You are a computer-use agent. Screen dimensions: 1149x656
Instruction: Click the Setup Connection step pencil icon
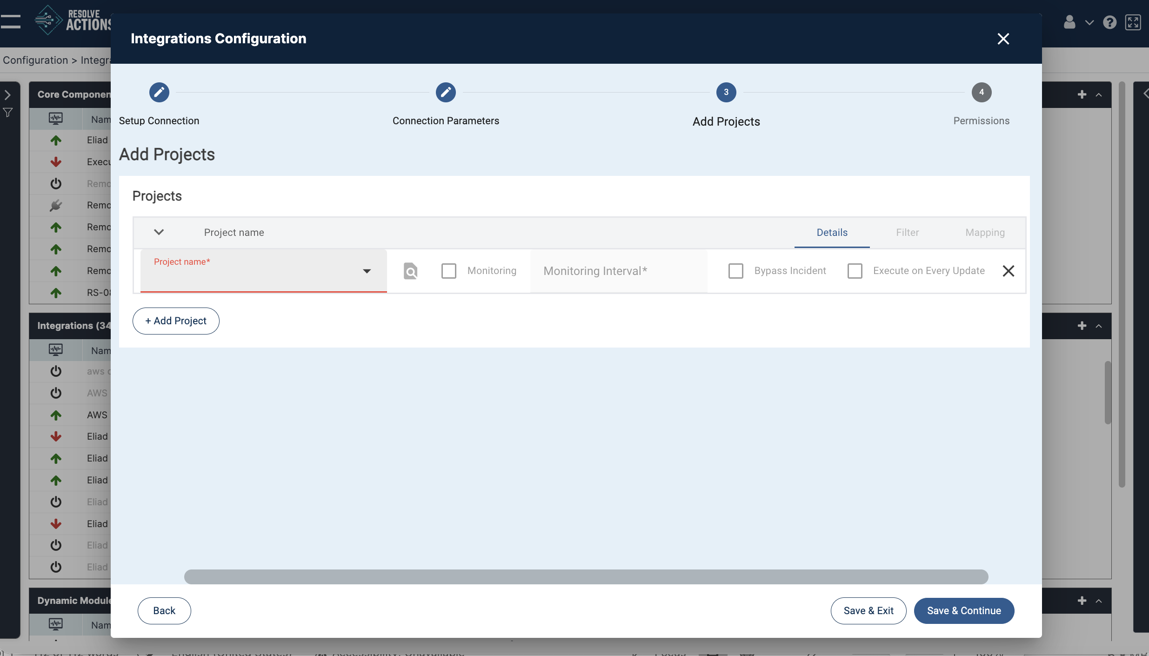159,92
